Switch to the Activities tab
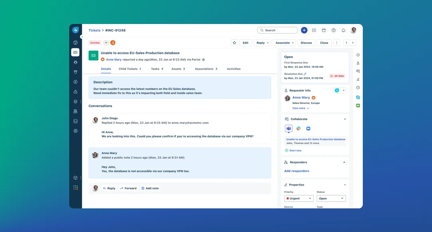 click(234, 69)
